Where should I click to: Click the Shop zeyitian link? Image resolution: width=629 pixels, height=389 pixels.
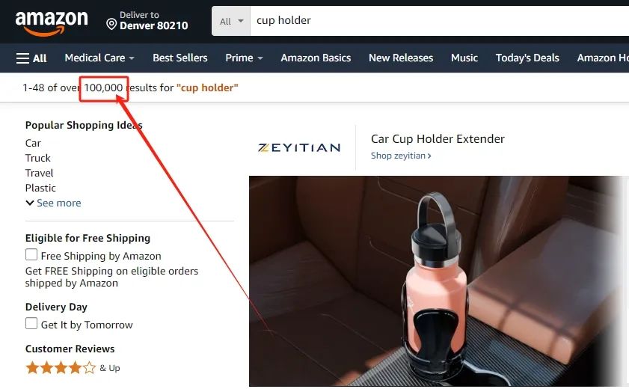(x=401, y=156)
